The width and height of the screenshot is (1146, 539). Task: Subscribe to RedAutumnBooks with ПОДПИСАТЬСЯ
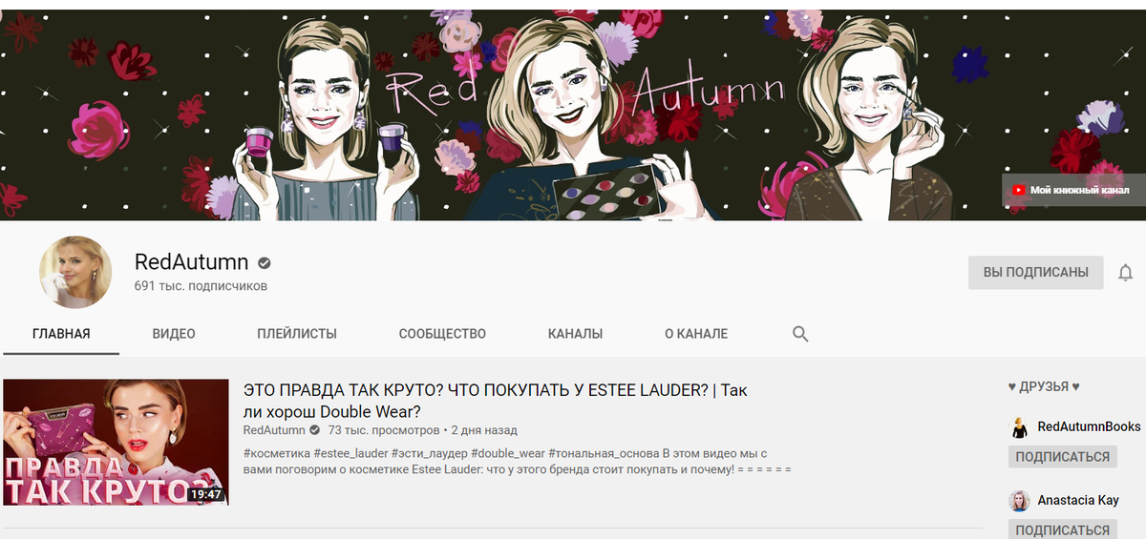pyautogui.click(x=1063, y=457)
